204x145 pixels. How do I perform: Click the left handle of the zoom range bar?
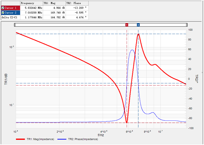(x=15, y=25)
